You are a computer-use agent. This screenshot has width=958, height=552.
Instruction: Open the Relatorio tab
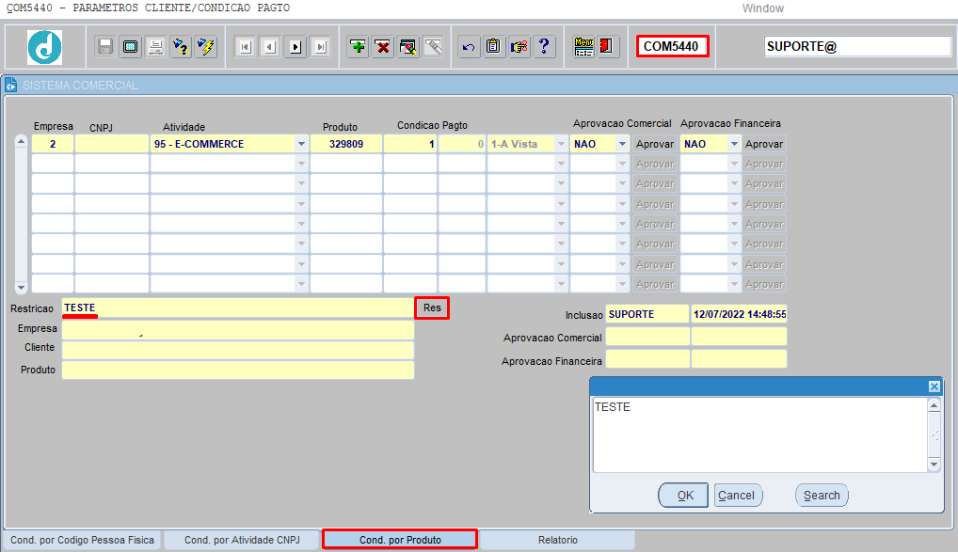[558, 540]
